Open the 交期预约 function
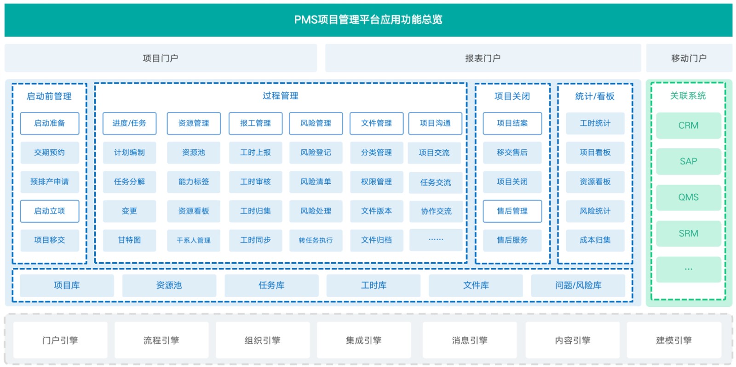The width and height of the screenshot is (736, 367). point(50,152)
